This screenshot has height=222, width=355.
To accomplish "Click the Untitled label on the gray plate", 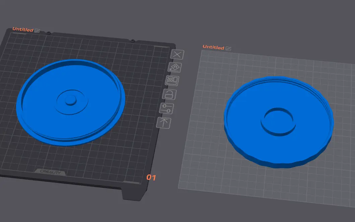I will 213,47.
